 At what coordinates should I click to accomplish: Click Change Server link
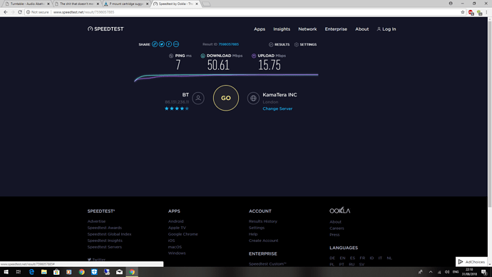[x=277, y=109]
